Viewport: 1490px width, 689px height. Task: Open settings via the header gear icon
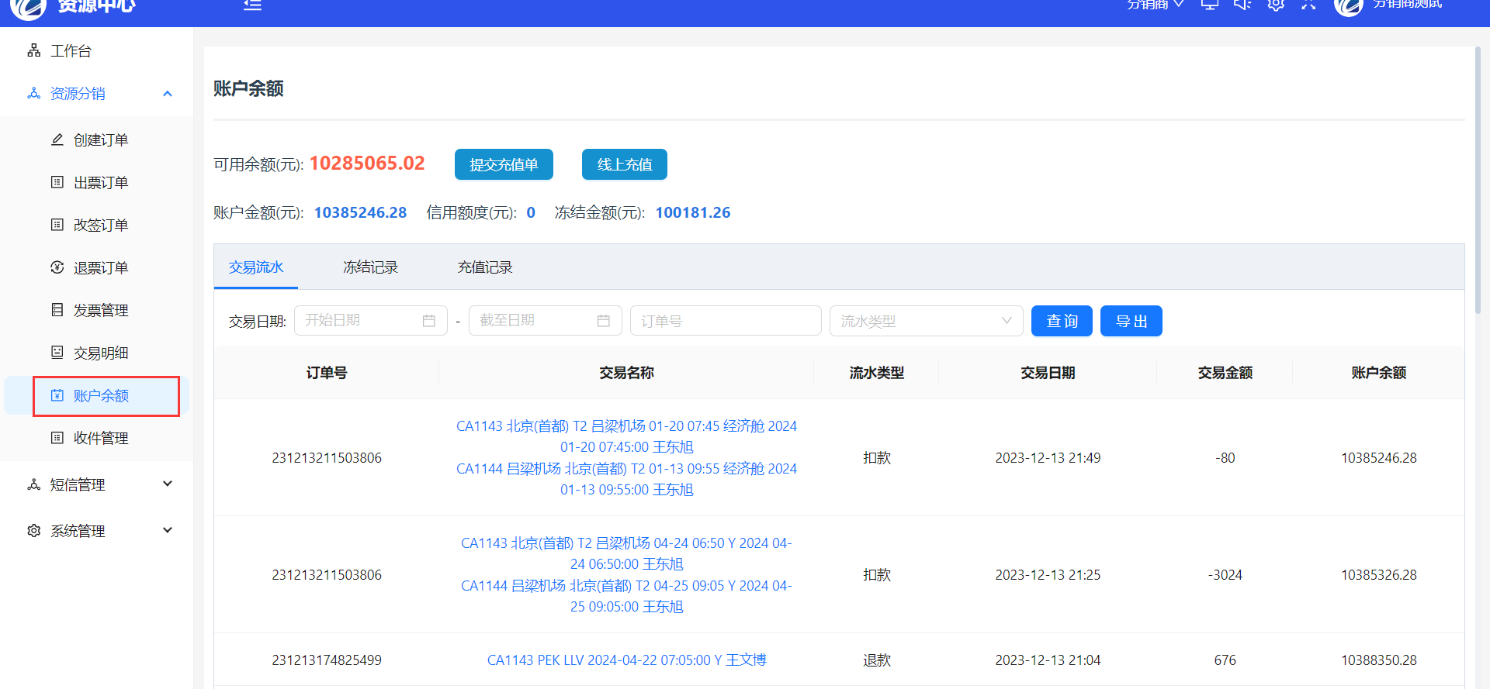pos(1276,5)
